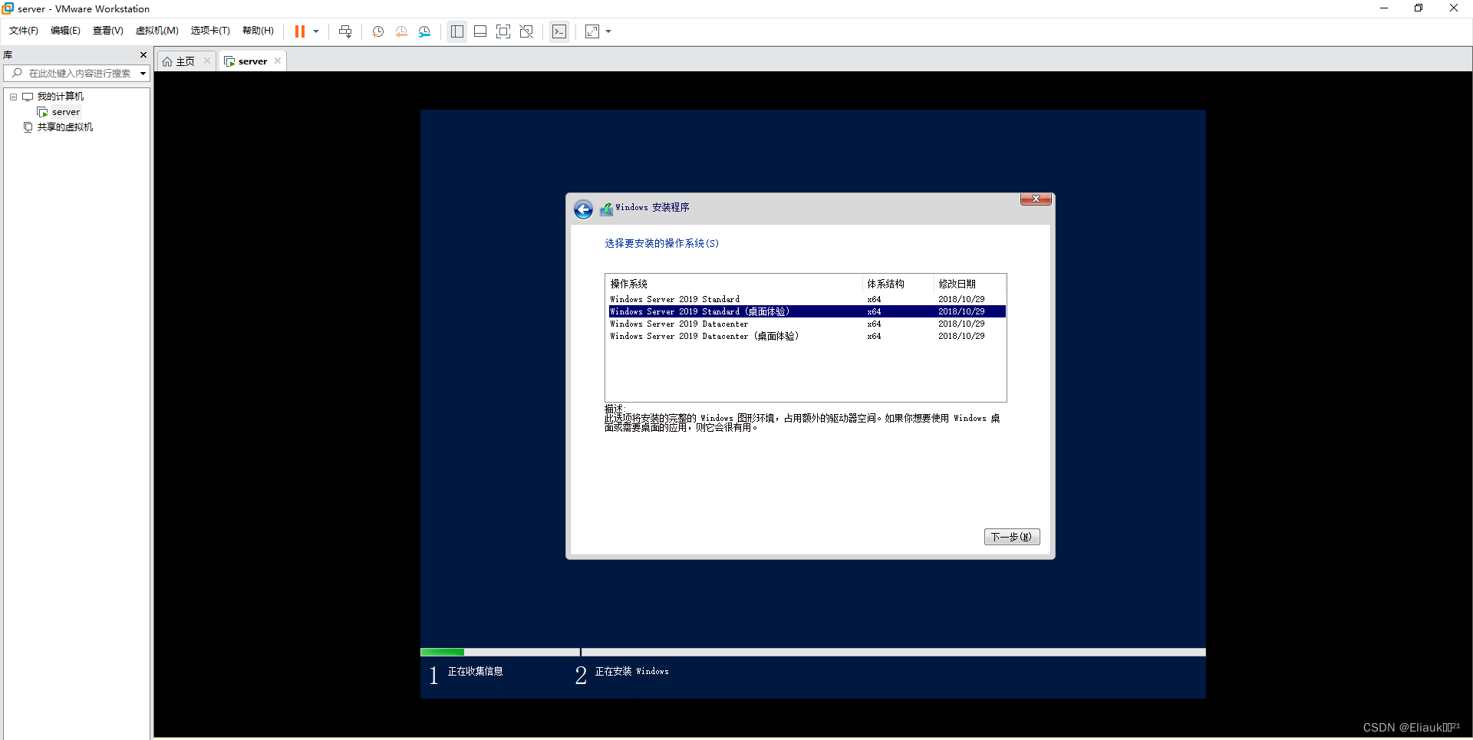
Task: Select 共享的虚拟机 in the library
Action: (65, 127)
